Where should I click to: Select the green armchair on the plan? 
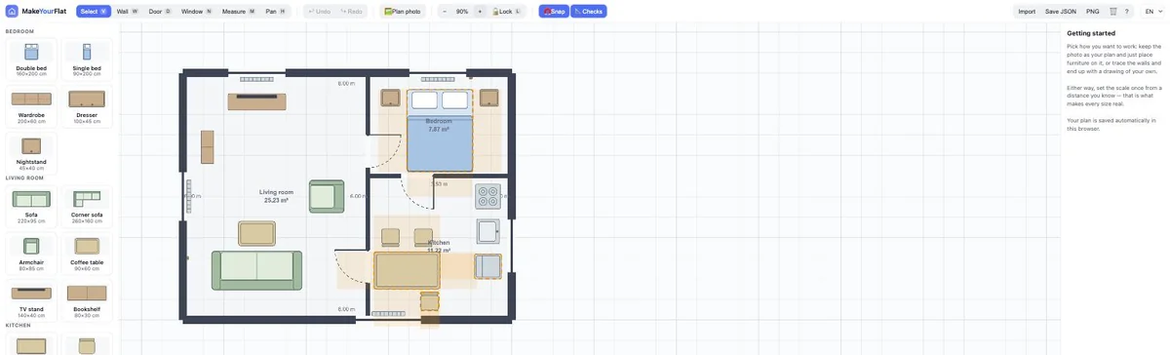(x=327, y=196)
